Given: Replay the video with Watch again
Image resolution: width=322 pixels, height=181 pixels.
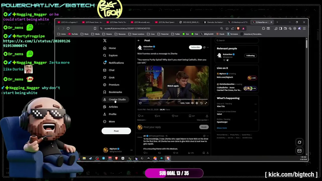Looking at the screenshot, I should [173, 86].
